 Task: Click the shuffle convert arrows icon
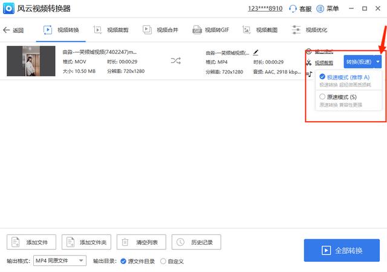176,61
